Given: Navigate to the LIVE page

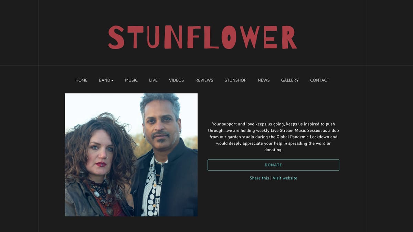Looking at the screenshot, I should [153, 80].
